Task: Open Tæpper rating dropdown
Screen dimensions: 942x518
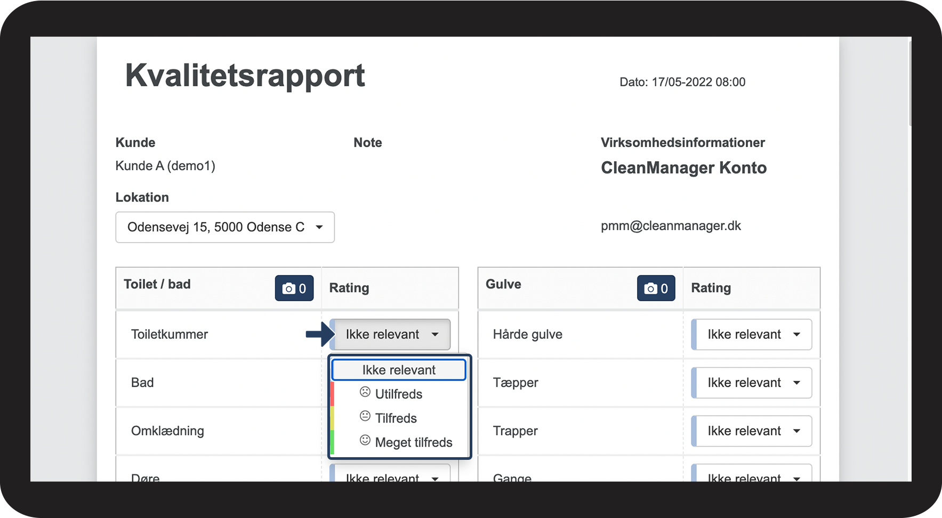Action: [752, 382]
